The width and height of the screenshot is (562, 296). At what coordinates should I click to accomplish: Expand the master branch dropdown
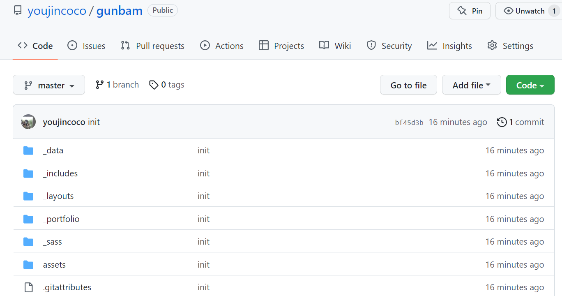49,85
